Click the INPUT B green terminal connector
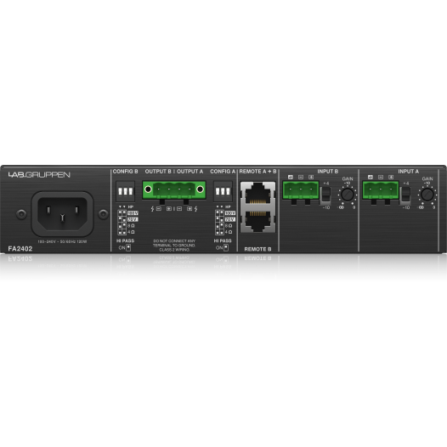447x447 pixels. point(301,190)
